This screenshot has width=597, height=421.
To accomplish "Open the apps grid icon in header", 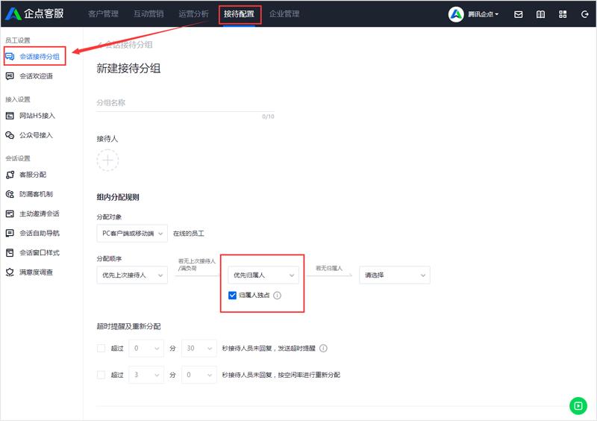I will tap(563, 14).
